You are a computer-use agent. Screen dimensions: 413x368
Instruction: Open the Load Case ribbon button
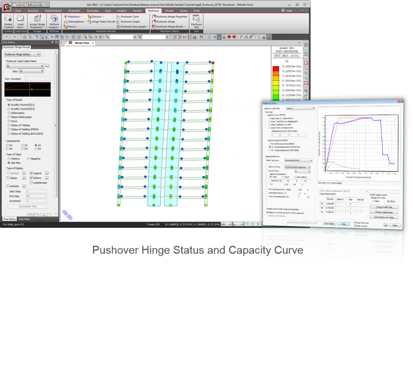(x=20, y=22)
